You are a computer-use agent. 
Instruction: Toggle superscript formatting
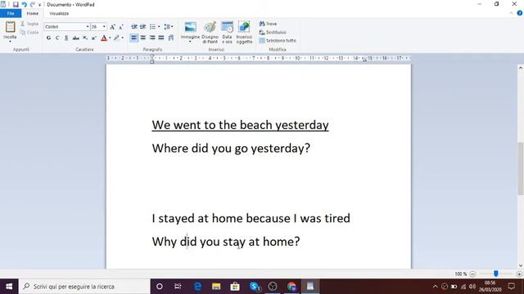click(x=94, y=38)
